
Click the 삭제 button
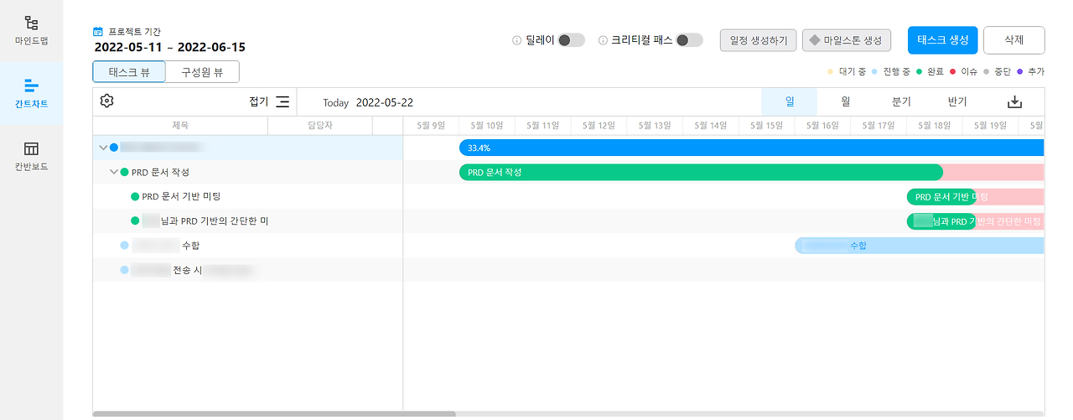1013,40
